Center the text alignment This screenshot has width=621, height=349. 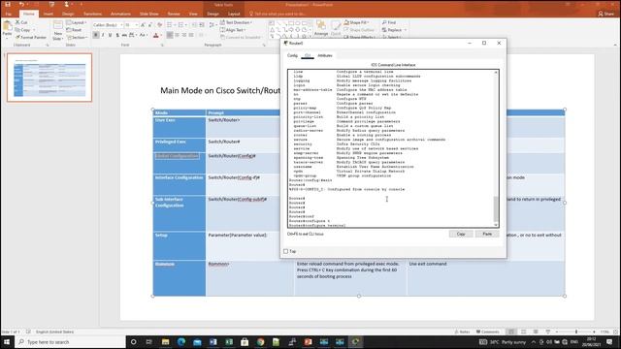click(x=177, y=35)
